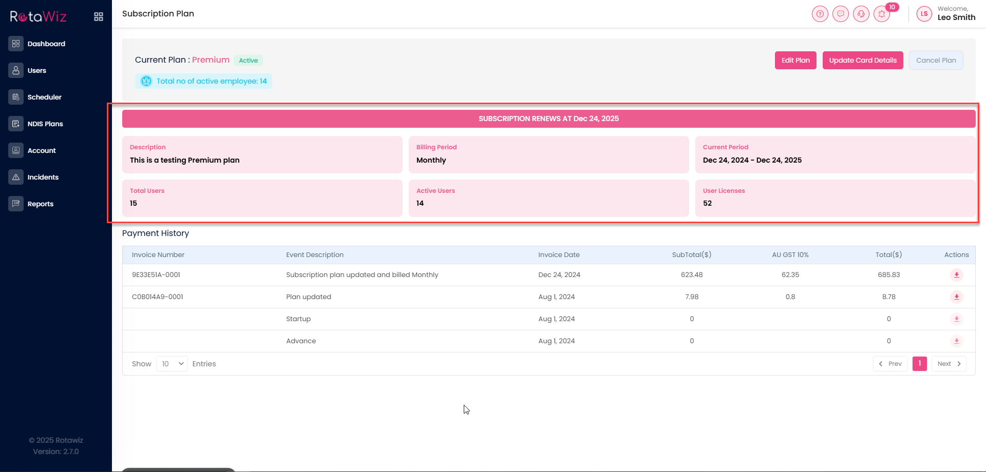Go to the Next page of payments

point(949,364)
